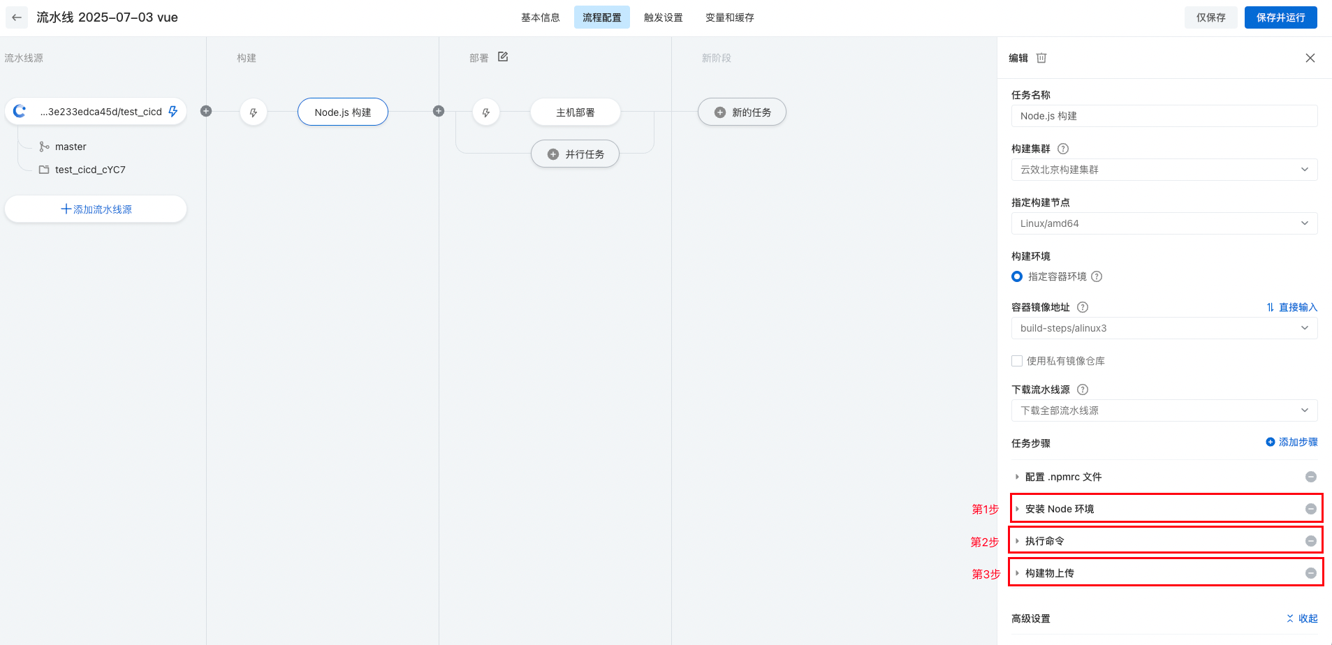This screenshot has width=1332, height=645.
Task: Click 添加流水线源 to add a source
Action: pos(96,209)
